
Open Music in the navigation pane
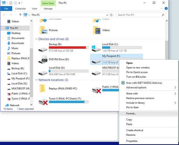pos(15,48)
